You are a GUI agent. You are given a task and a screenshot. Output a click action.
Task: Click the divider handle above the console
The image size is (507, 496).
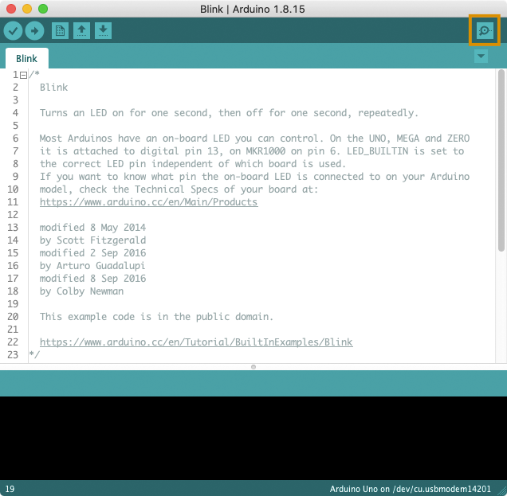[x=253, y=367]
